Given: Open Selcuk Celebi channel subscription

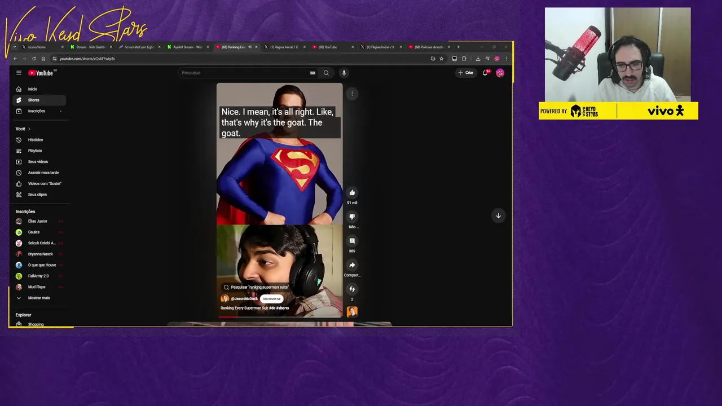Looking at the screenshot, I should pos(39,243).
